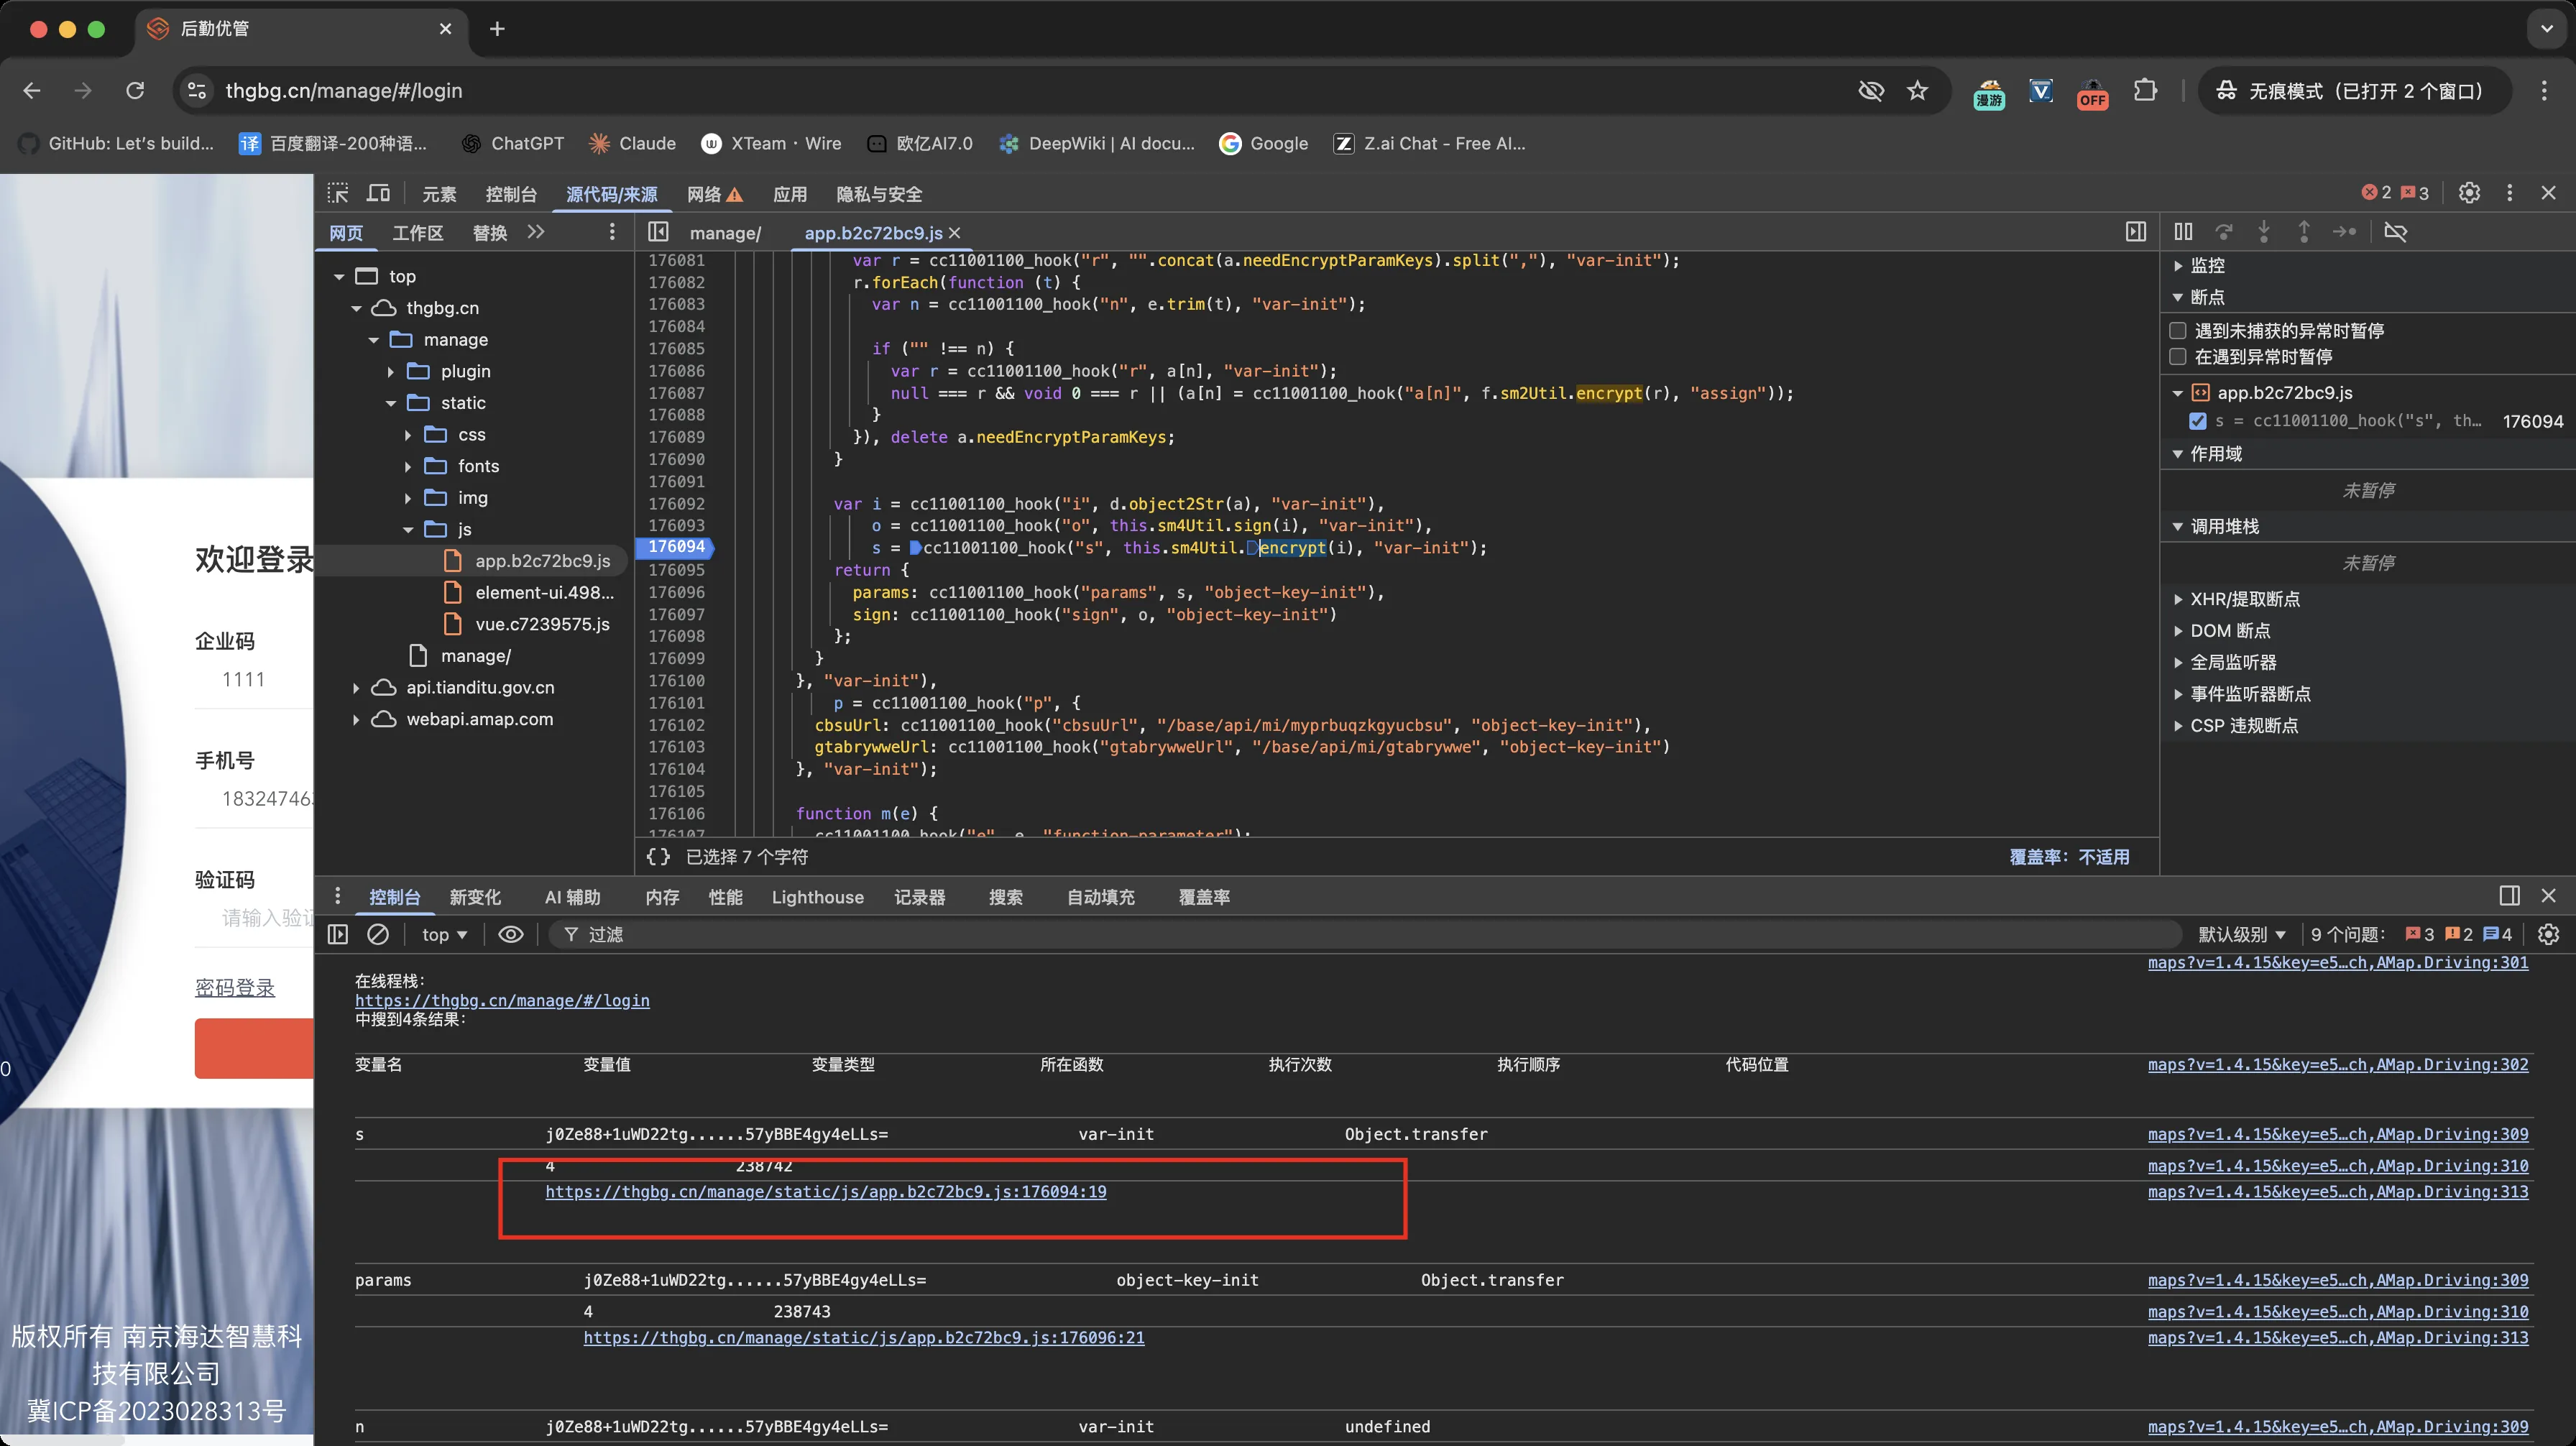Click the deactivate breakpoints icon
Viewport: 2576px width, 1446px height.
(2395, 232)
